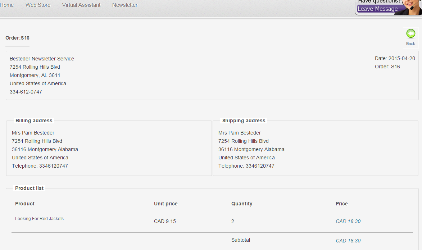Image resolution: width=422 pixels, height=250 pixels.
Task: Click the Montgomery, AL 3611 line
Action: click(x=35, y=75)
